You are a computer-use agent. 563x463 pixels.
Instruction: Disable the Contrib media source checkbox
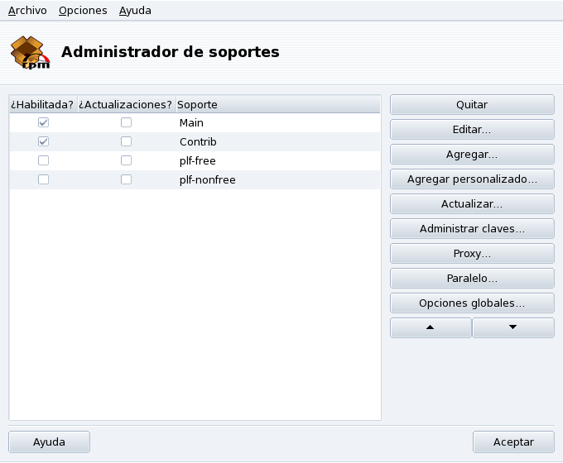[43, 141]
